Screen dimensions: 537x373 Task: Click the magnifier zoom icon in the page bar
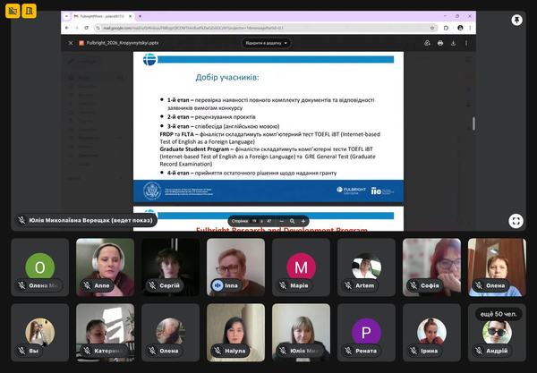[x=291, y=220]
